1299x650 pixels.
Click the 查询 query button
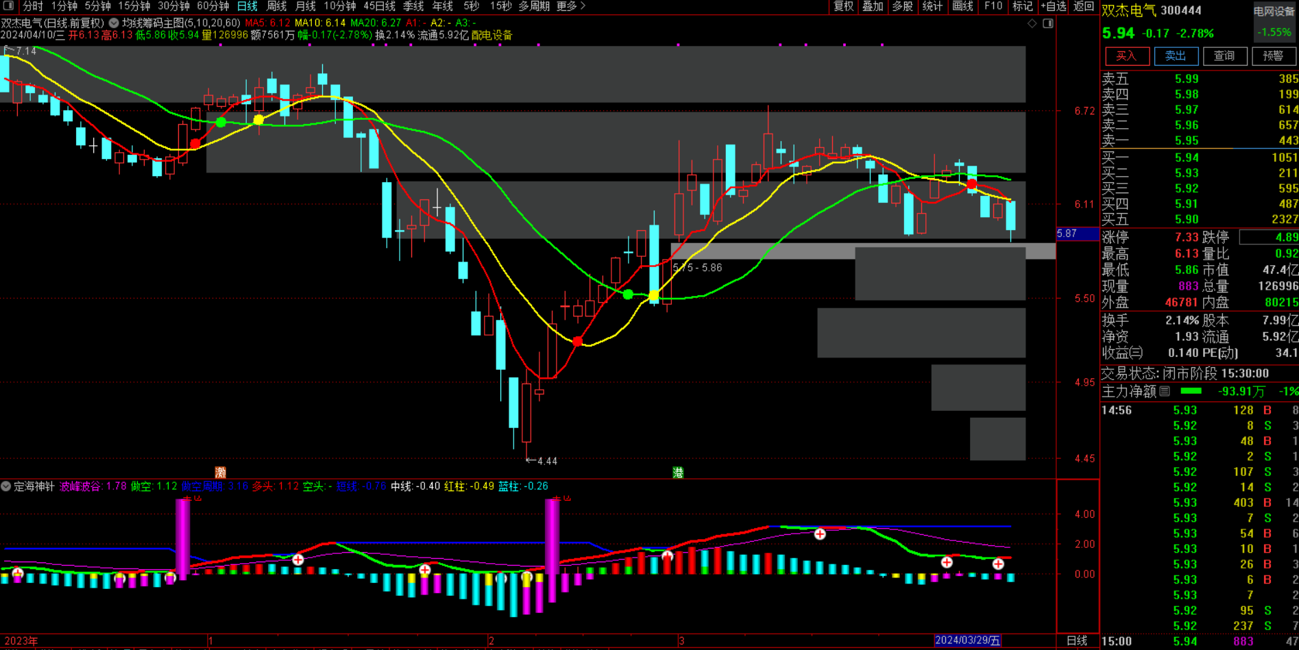tap(1225, 56)
